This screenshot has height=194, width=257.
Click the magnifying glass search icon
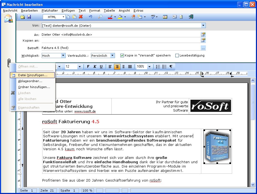[100, 17]
